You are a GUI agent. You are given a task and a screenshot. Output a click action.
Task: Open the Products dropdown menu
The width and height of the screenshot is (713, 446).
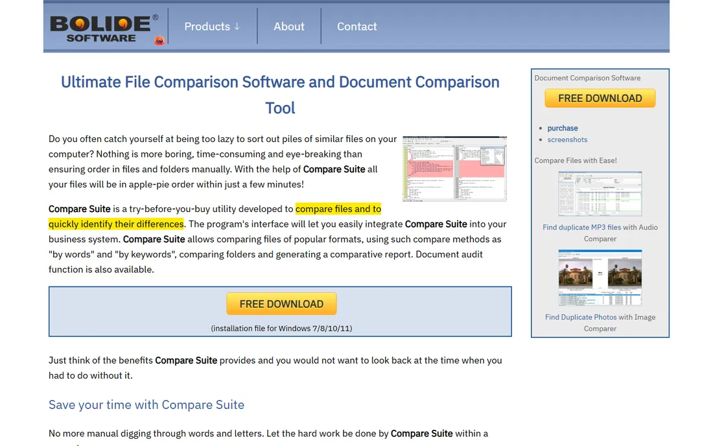212,27
